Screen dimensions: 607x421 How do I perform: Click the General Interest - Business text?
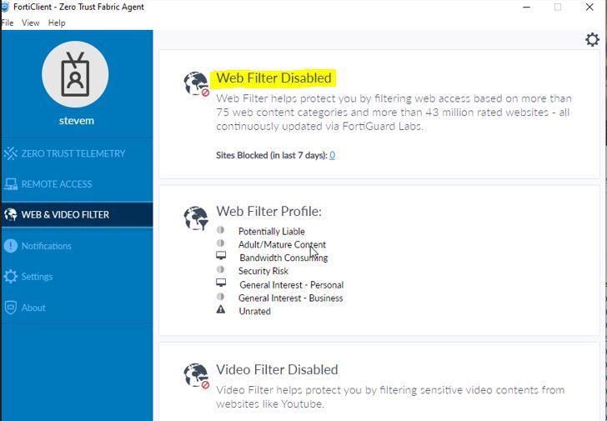tap(290, 298)
